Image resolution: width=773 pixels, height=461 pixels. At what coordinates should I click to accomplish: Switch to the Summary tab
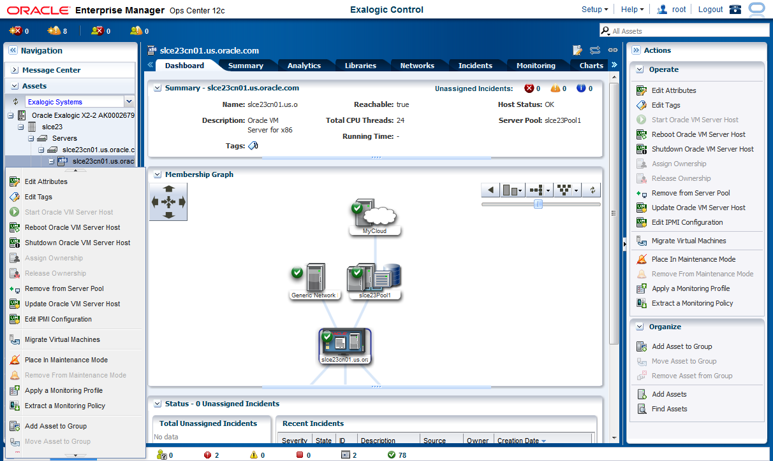pos(246,66)
